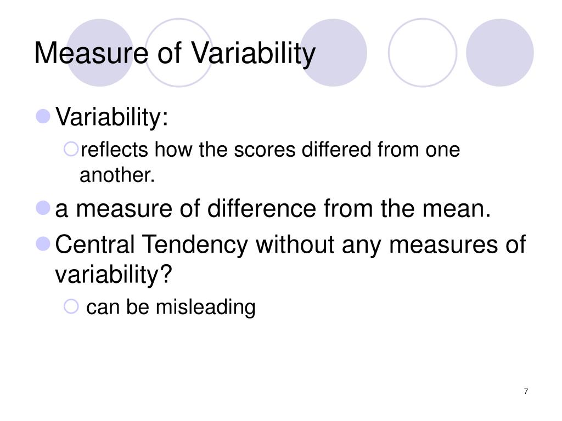Screen dimensions: 562x421
Task: Click the word 'variability?'
Action: coord(114,275)
